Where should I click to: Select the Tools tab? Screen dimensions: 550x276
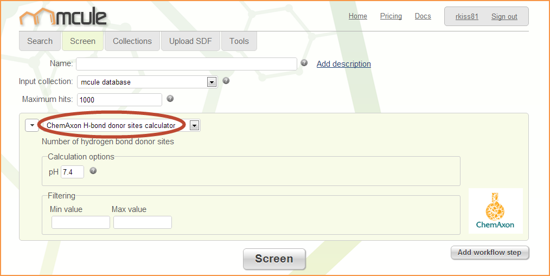pyautogui.click(x=239, y=41)
